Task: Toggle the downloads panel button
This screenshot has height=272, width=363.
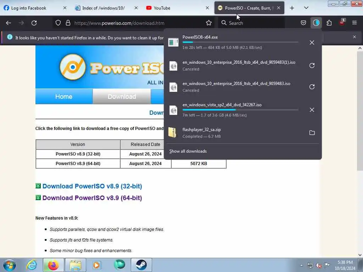Action: tap(316, 23)
